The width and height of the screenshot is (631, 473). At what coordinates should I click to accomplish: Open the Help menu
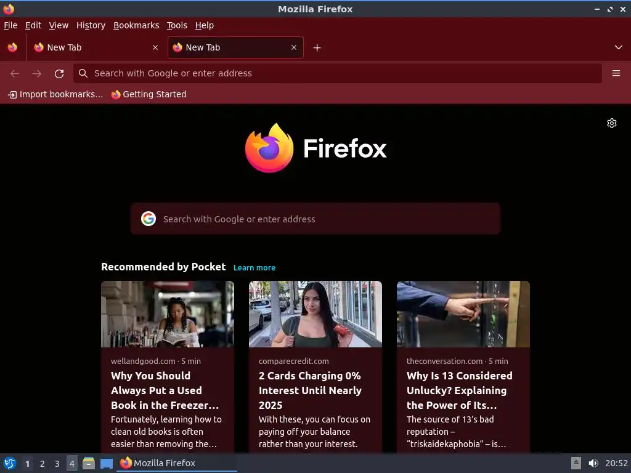click(x=204, y=25)
